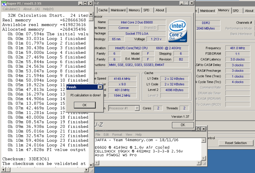255x173 pixels.
Task: Click Super PI scrollbar up arrow
Action: point(91,15)
